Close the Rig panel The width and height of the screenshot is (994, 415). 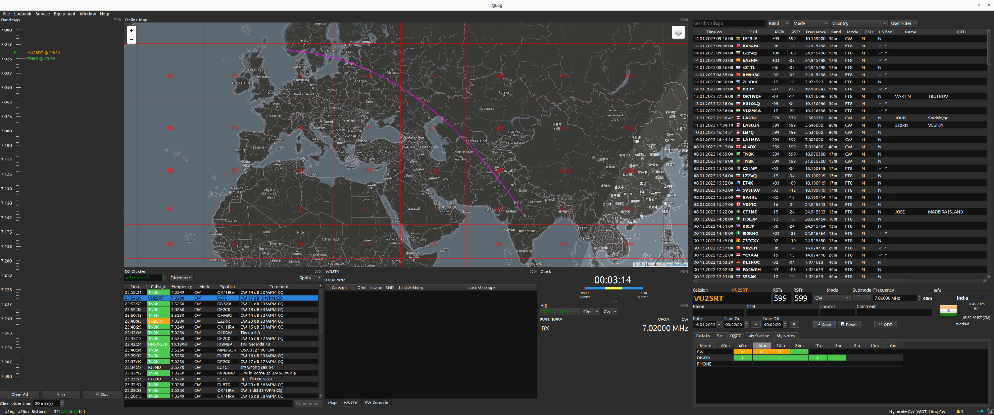point(686,305)
